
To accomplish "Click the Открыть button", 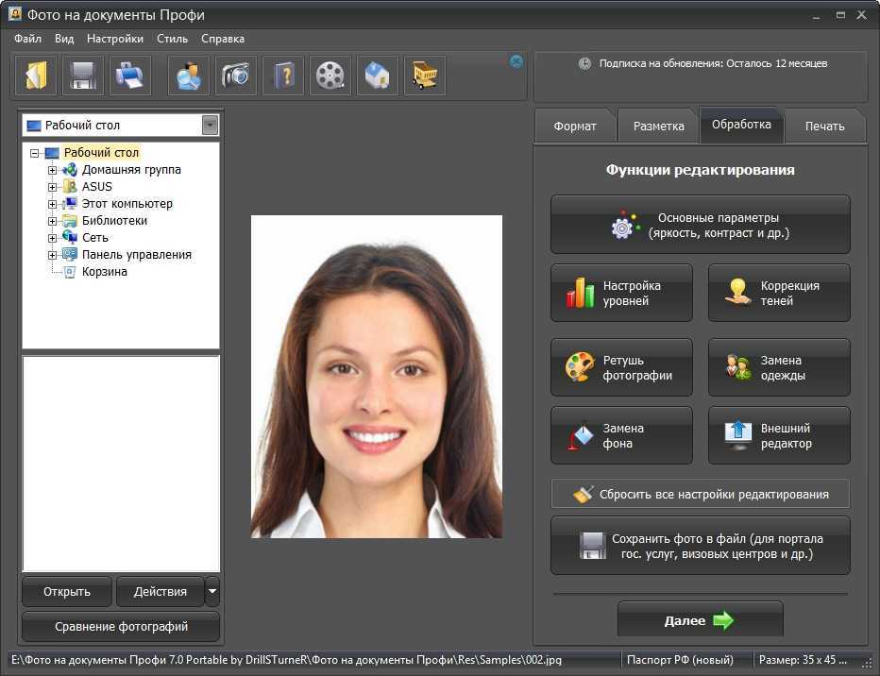I will click(67, 592).
